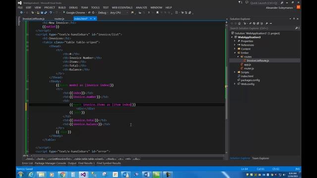Click the Quick Launch search box
317x178 pixels.
pos(264,3)
